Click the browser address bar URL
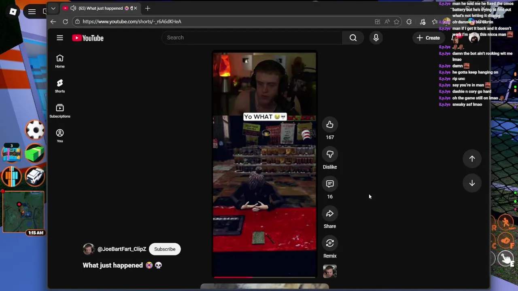 coord(132,21)
